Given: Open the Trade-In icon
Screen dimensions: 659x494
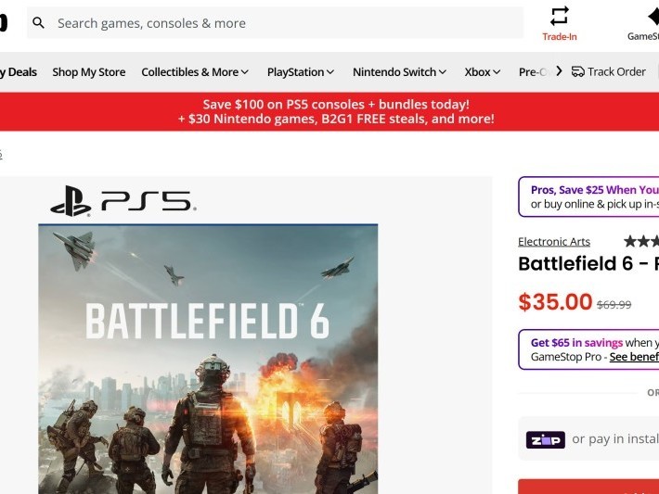Looking at the screenshot, I should click(x=559, y=16).
